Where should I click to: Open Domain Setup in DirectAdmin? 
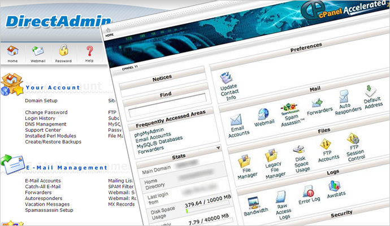coord(41,101)
